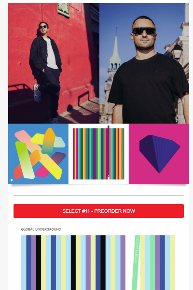This screenshot has height=290, width=193.
Task: Click the raised sneaker of the leaning man
Action: click(37, 93)
